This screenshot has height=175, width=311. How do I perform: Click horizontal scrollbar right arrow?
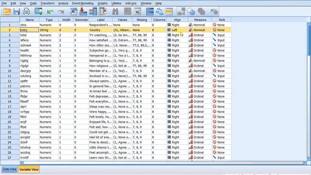pyautogui.click(x=305, y=163)
